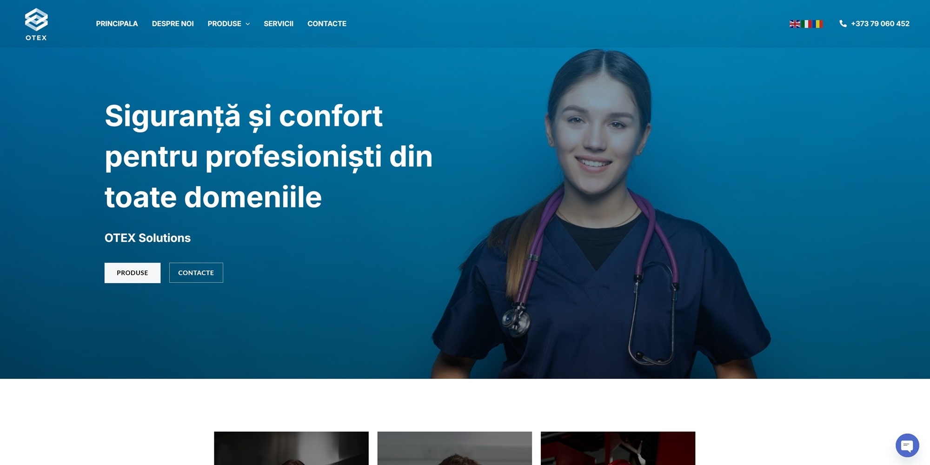This screenshot has height=465, width=930.
Task: Open CONTACTE from the top navigation
Action: pos(327,24)
